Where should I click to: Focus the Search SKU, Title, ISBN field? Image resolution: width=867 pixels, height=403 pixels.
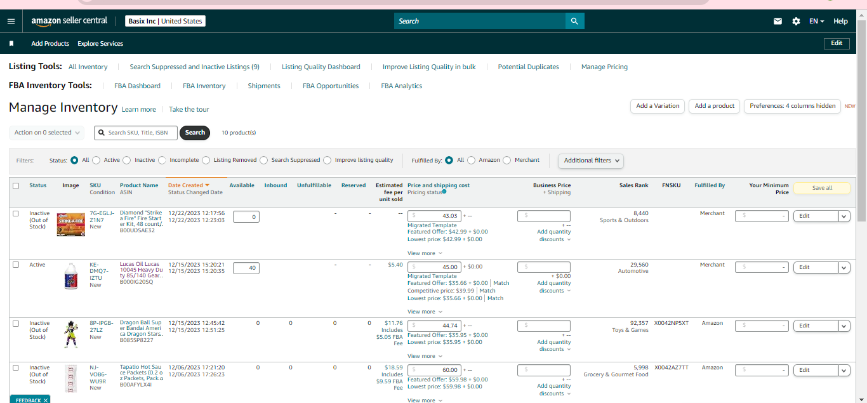coord(136,133)
